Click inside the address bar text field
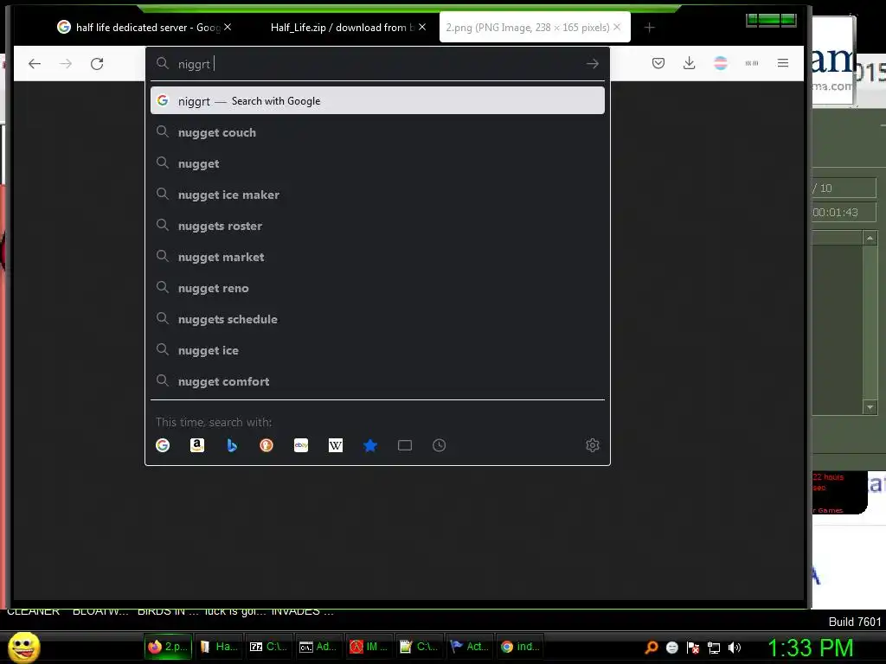 click(379, 64)
